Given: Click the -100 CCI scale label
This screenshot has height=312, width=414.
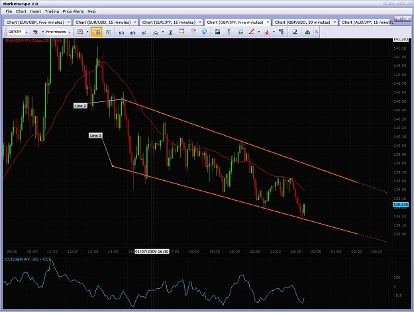Looking at the screenshot, I should coord(397,295).
